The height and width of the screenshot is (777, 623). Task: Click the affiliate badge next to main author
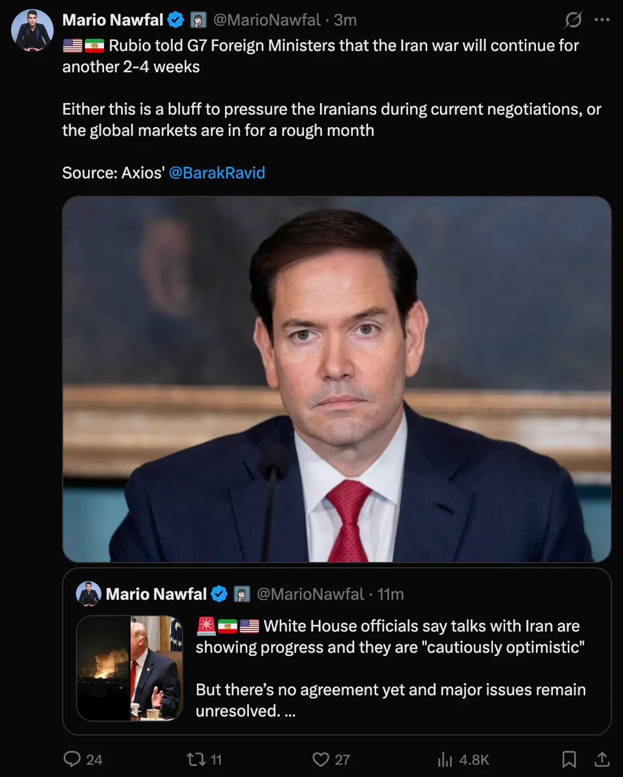point(198,20)
